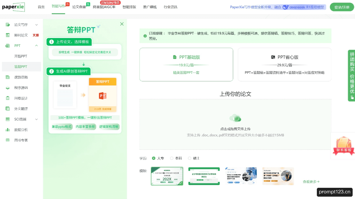Open the 拼团购买 side tab
The width and height of the screenshot is (355, 199).
(352, 75)
